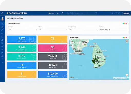Click the user avatar in sidebar
131x94 pixels.
click(x=3, y=19)
